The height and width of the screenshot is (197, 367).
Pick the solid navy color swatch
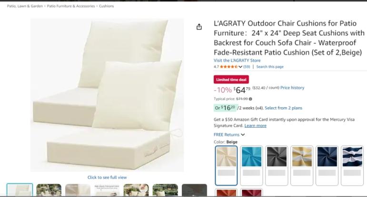[327, 166]
